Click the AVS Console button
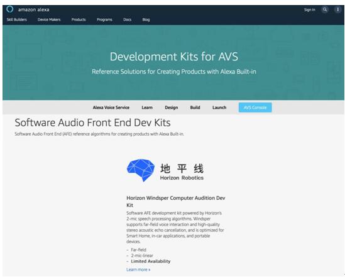This screenshot has height=279, width=345. click(x=255, y=107)
